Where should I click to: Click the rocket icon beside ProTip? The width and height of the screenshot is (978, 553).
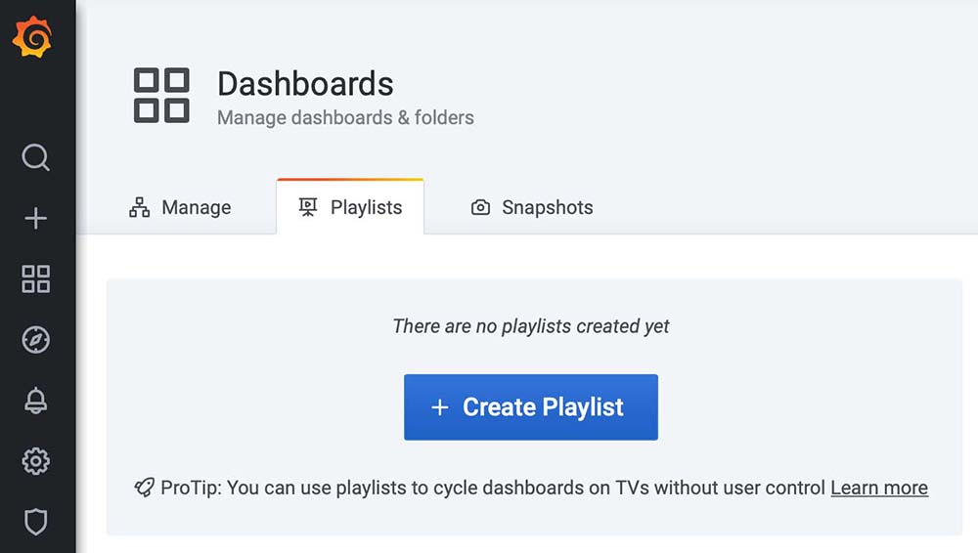click(x=144, y=488)
